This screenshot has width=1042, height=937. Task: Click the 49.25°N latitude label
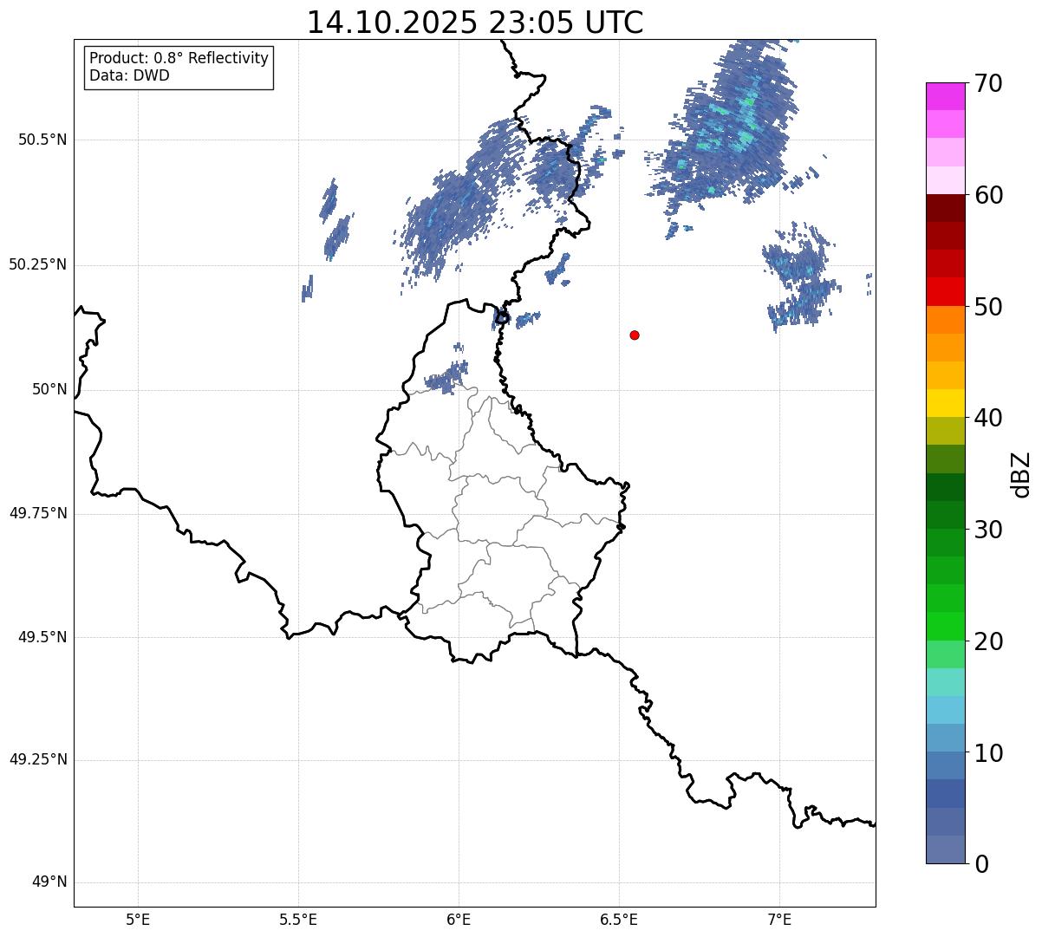[37, 759]
